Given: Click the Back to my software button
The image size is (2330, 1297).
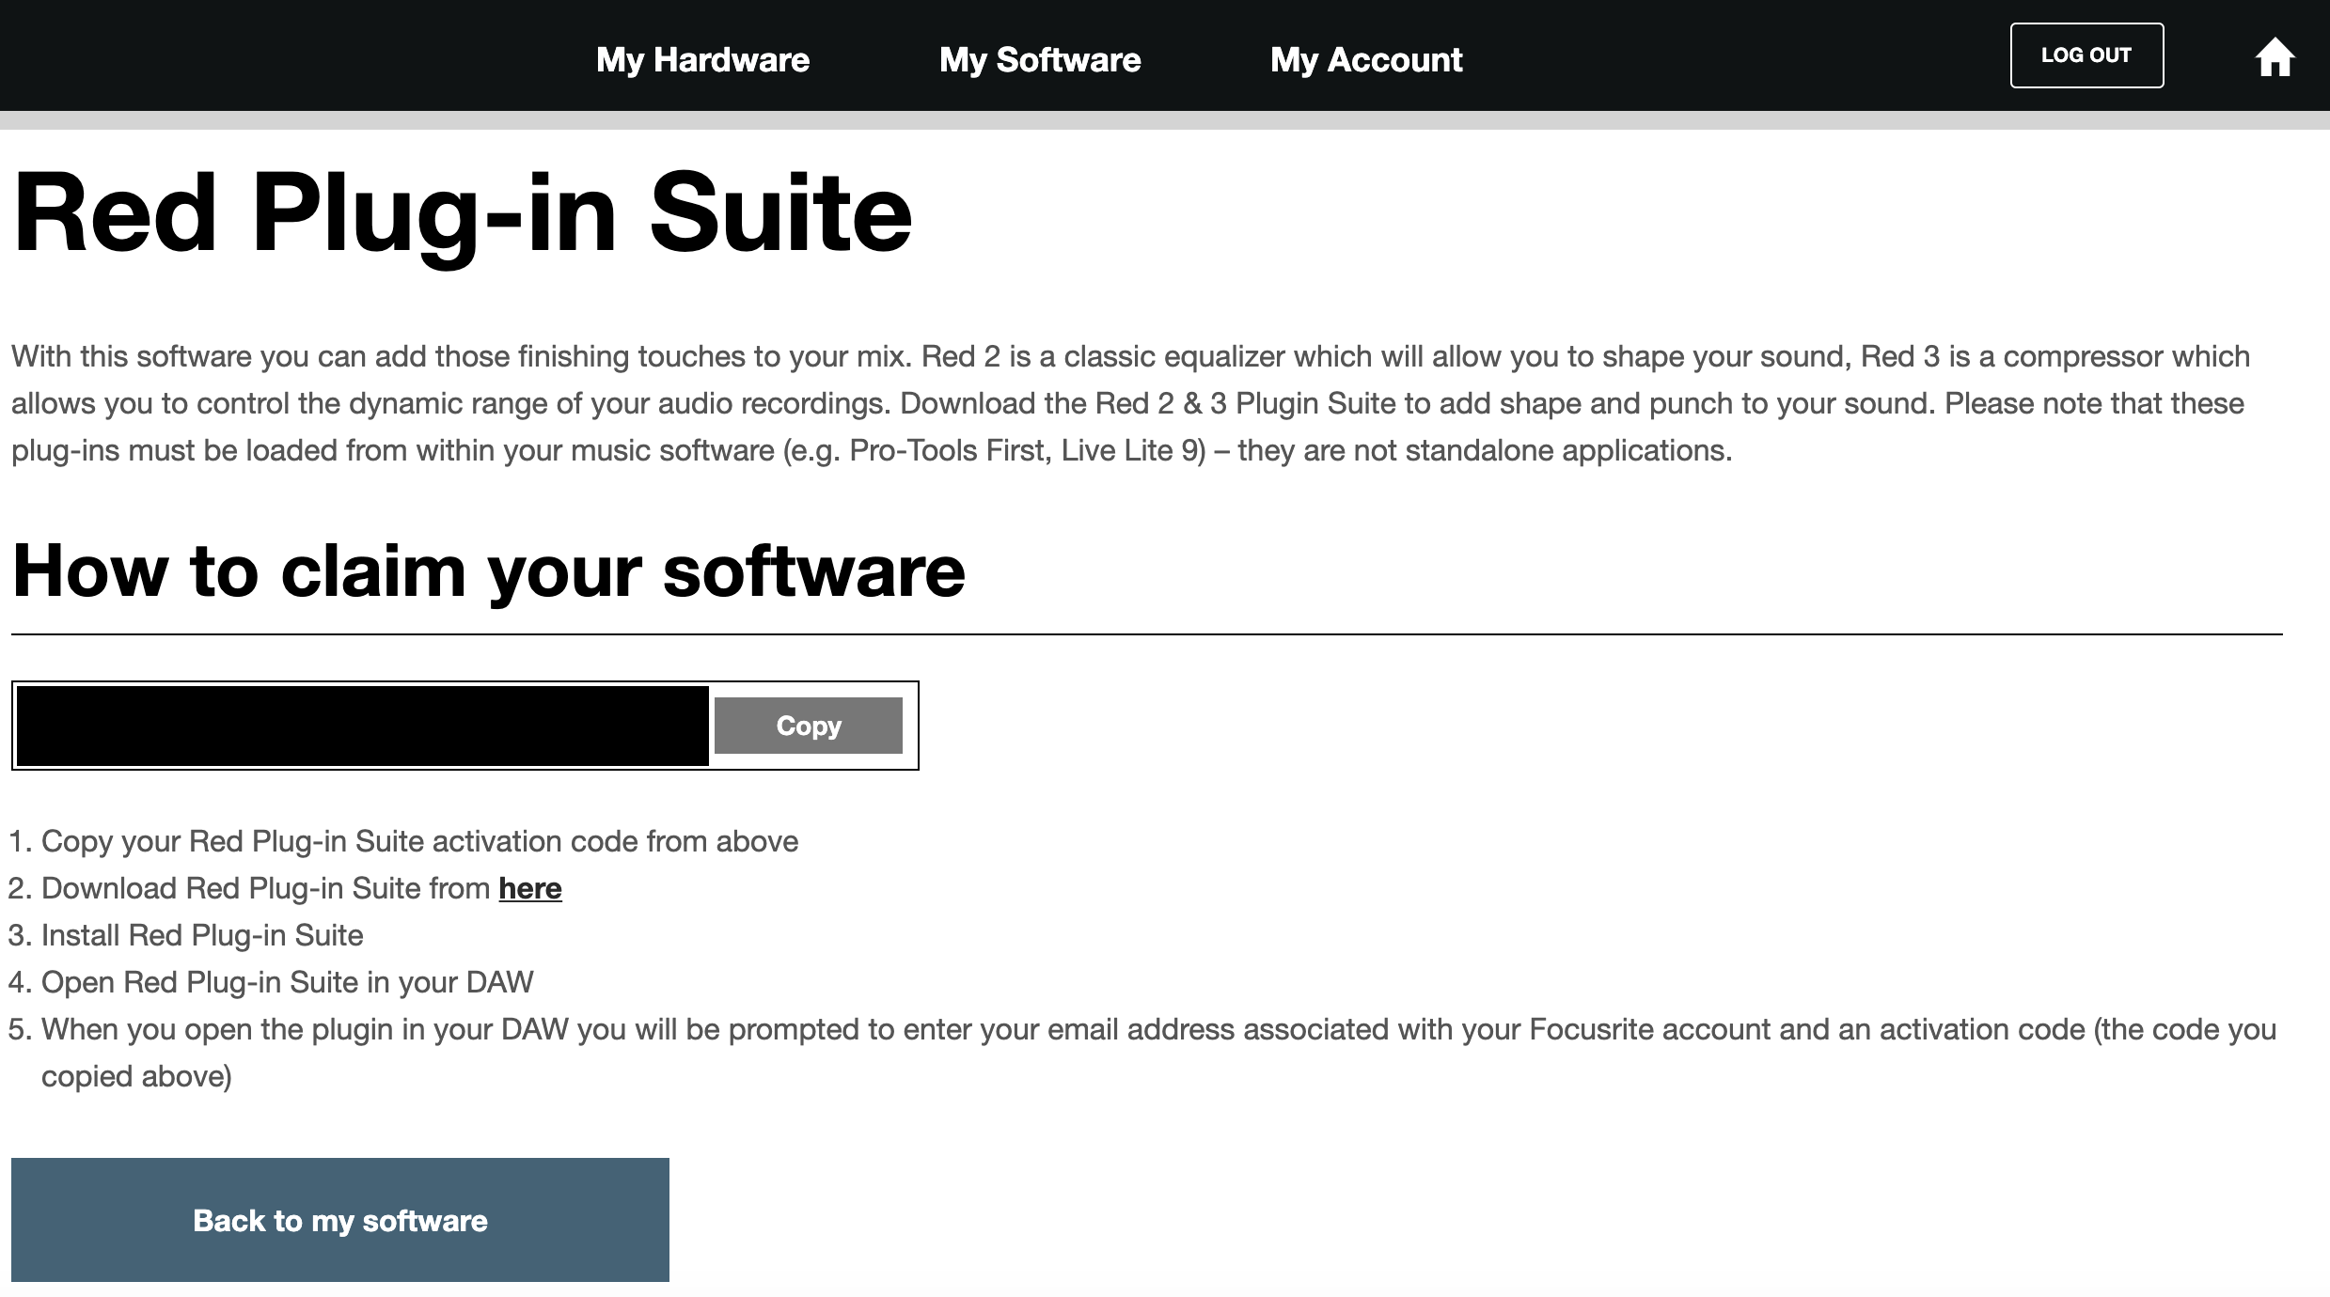Looking at the screenshot, I should [x=340, y=1219].
